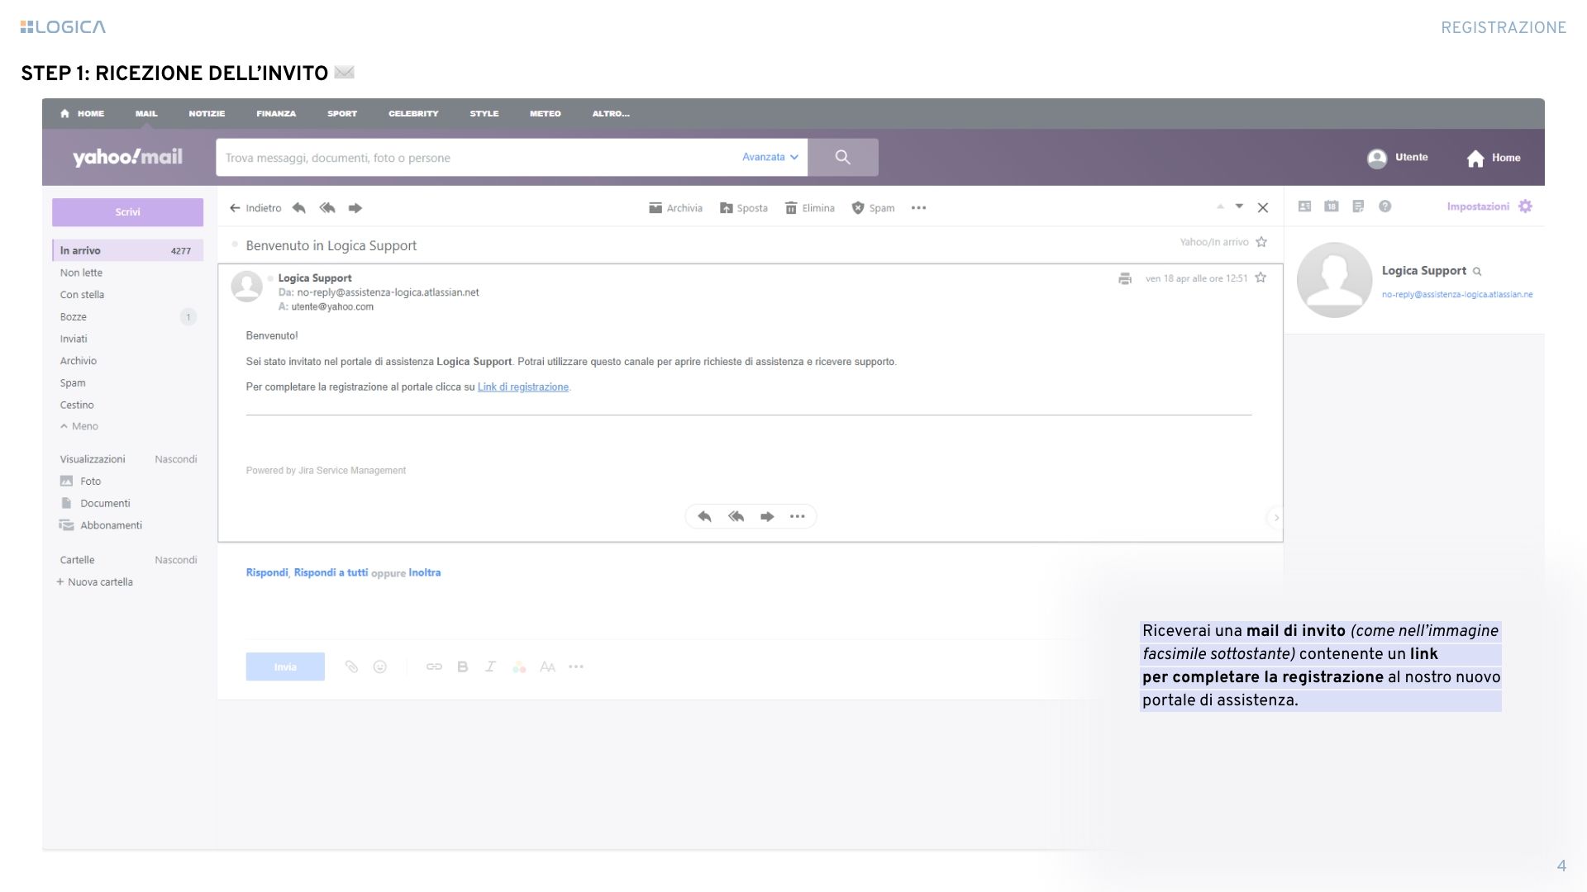Go to next message with down arrow
Image resolution: width=1587 pixels, height=892 pixels.
(x=1239, y=206)
